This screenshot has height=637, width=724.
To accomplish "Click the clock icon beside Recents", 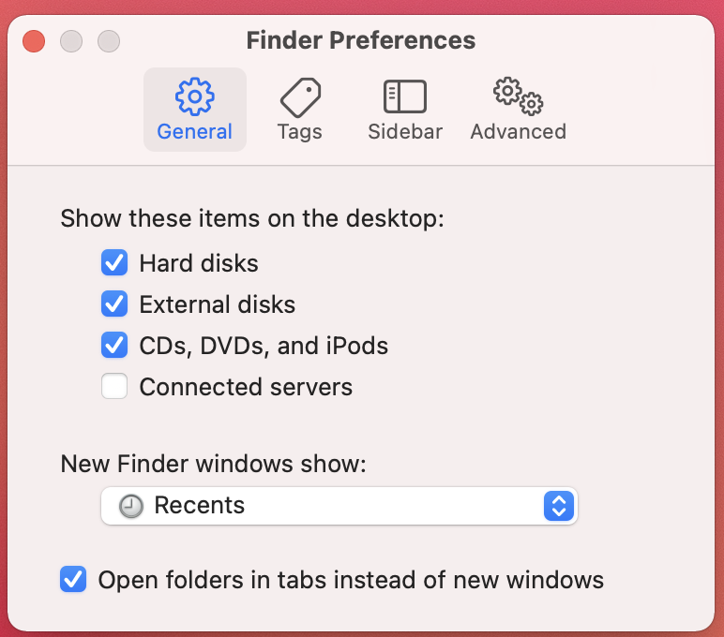I will [130, 506].
